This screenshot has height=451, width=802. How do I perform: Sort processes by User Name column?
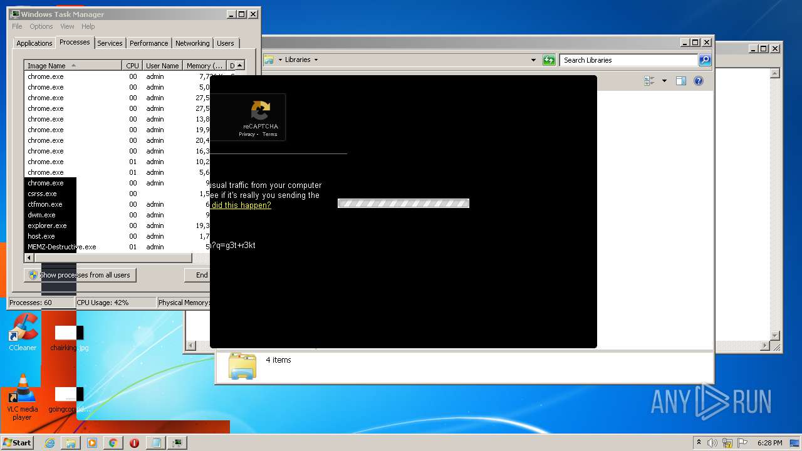tap(162, 66)
